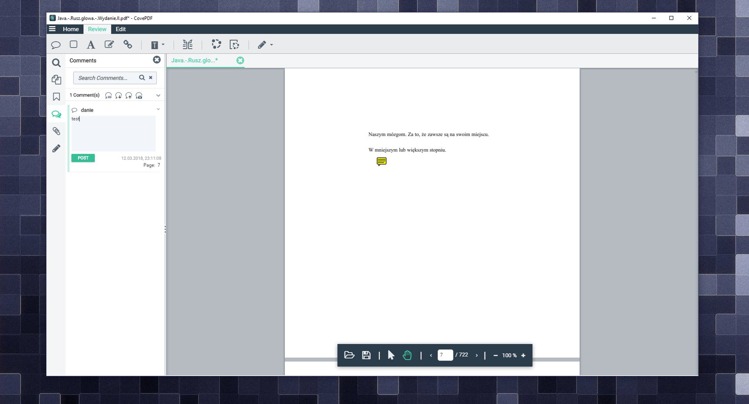Maximize the CovePDF window

671,18
